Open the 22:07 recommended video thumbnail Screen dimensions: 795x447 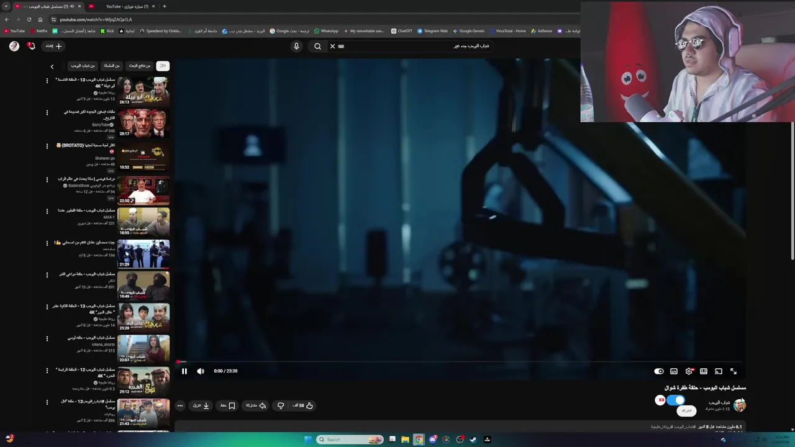[143, 349]
